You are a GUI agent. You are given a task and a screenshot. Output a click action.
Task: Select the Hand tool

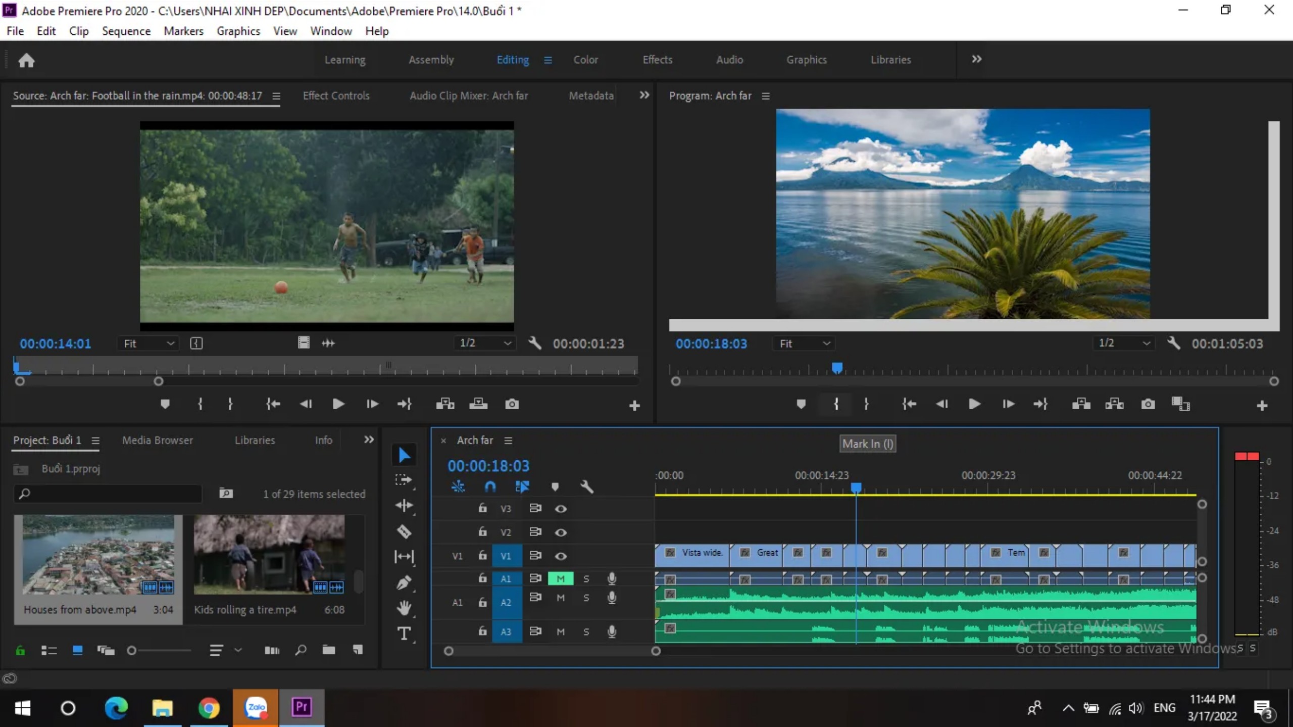click(404, 608)
